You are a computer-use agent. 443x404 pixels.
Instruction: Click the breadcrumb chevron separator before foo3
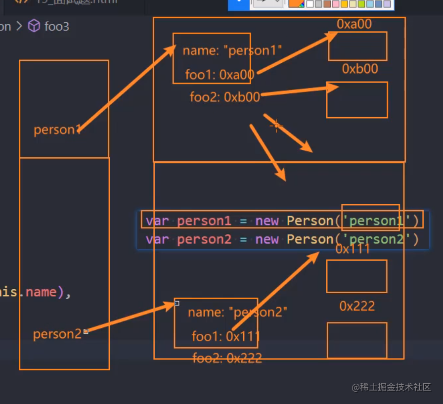point(19,26)
